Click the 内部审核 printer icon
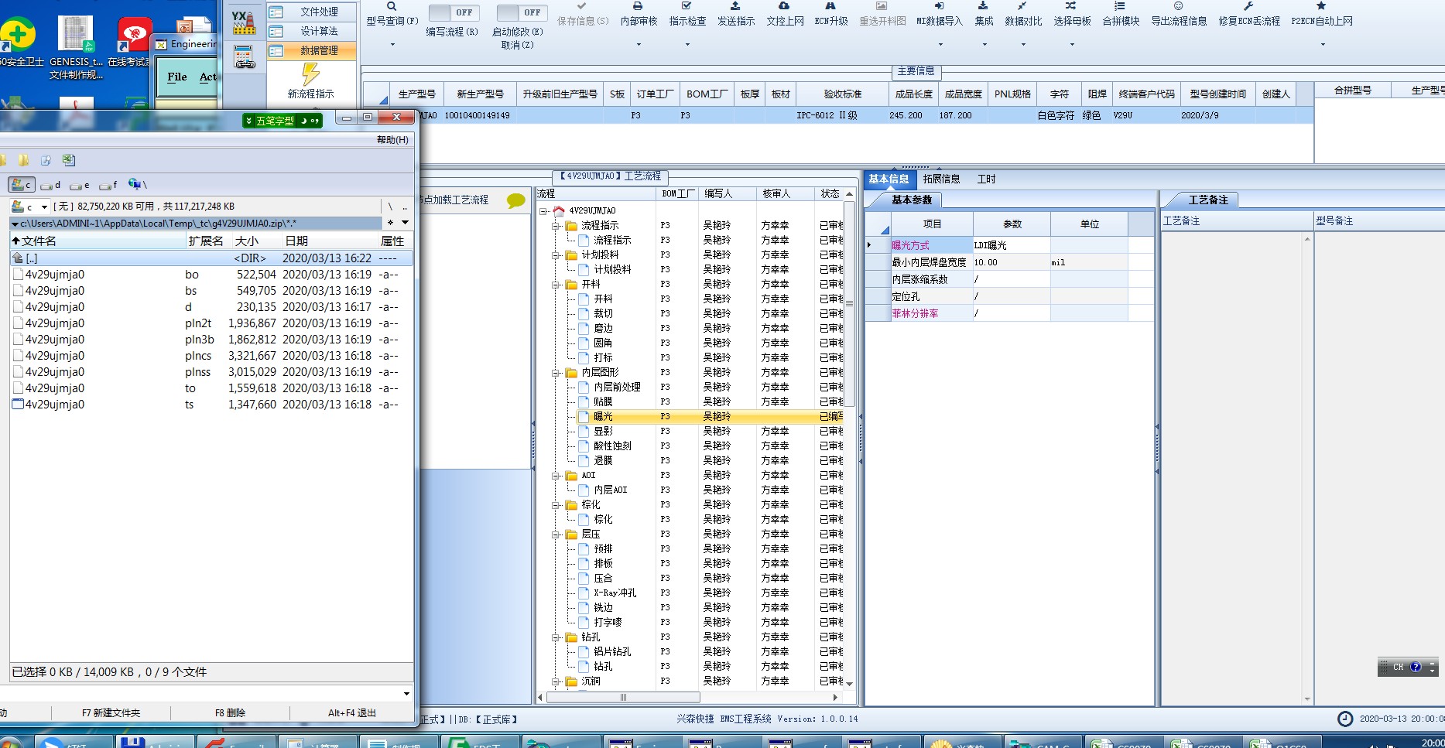This screenshot has height=748, width=1445. pos(638,6)
